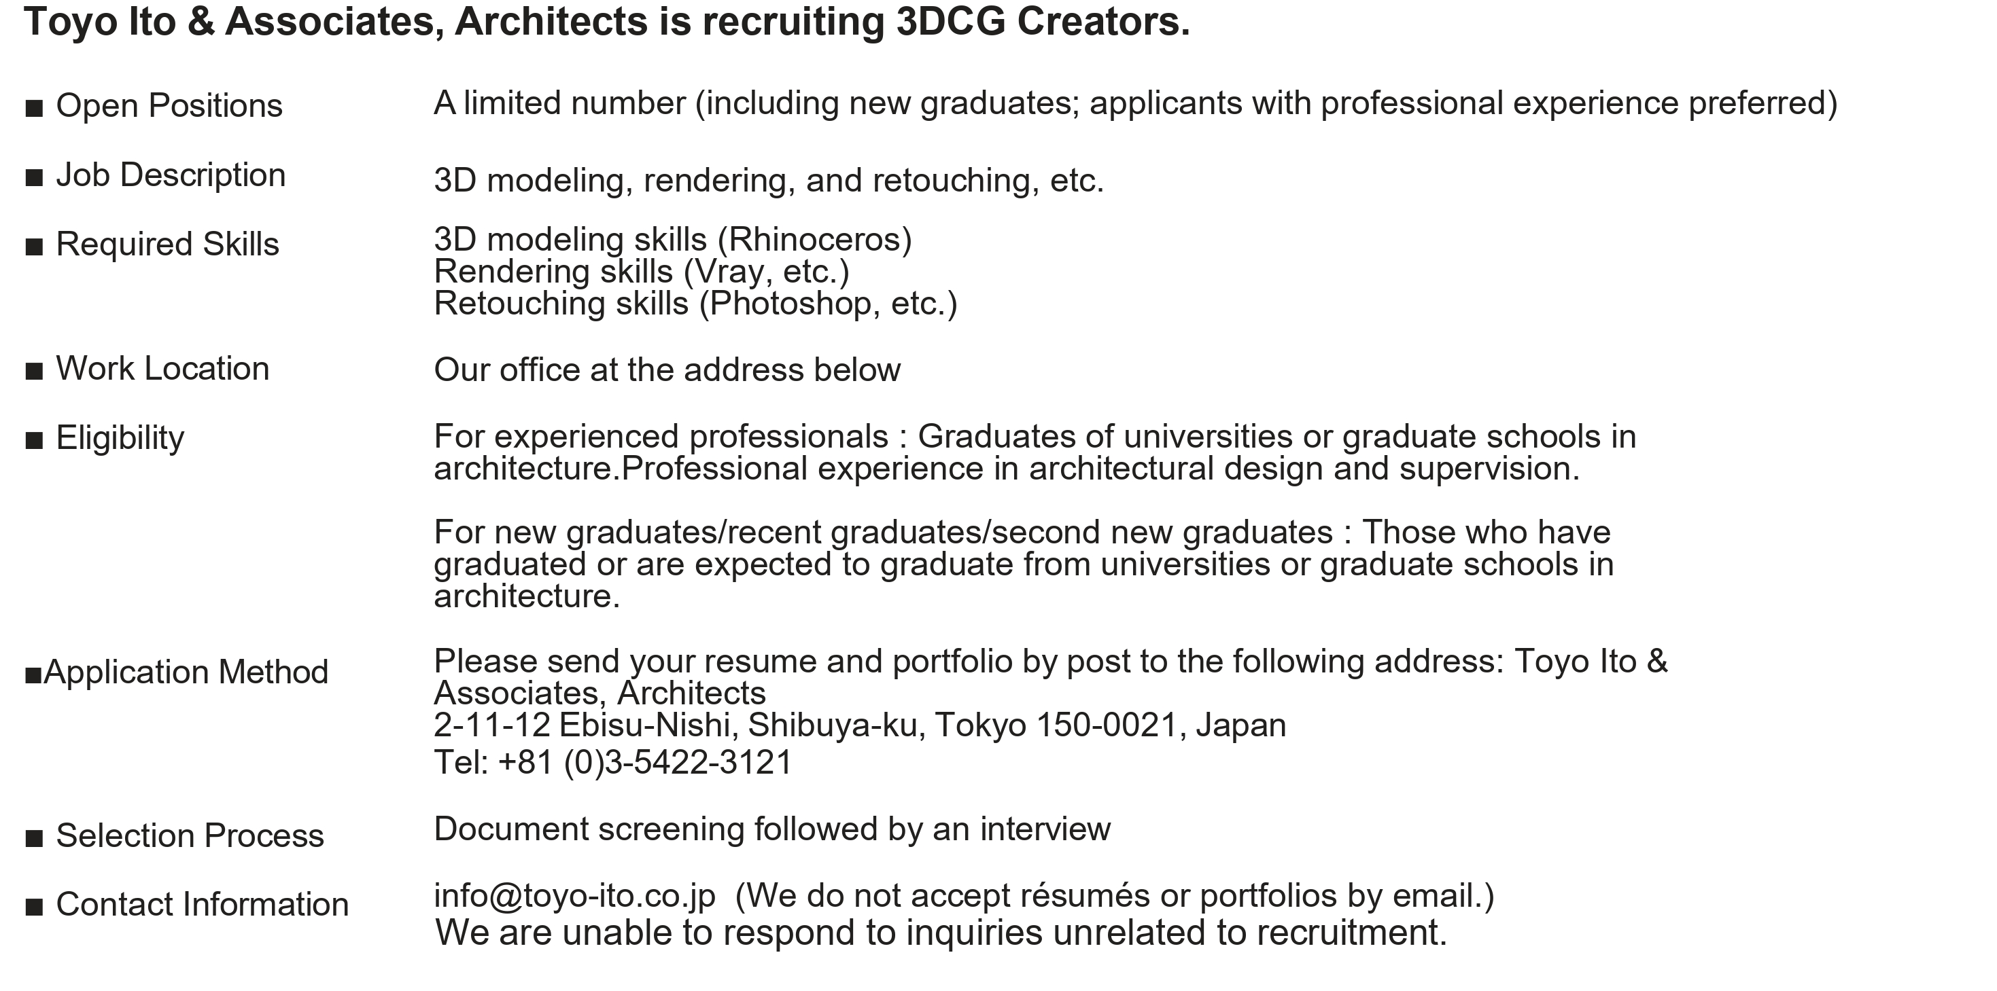Click the "Rendering skills (Vray, etc.)" line
This screenshot has height=991, width=1997.
click(x=642, y=271)
